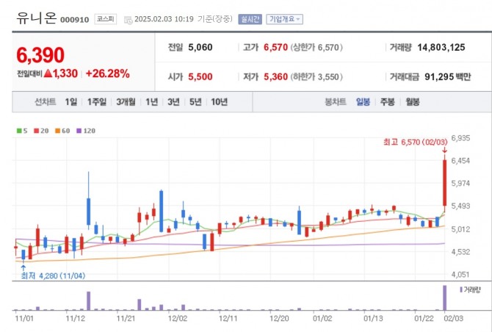
Task: Click the blue arrow at 최저 4,280
Action: click(23, 267)
